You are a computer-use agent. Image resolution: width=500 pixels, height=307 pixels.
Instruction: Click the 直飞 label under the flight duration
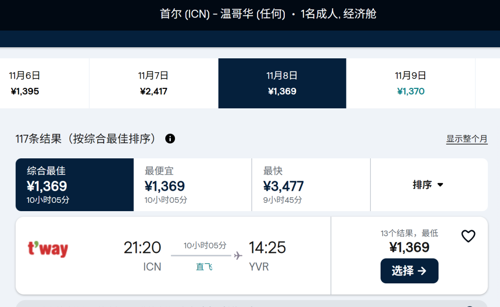pos(204,267)
